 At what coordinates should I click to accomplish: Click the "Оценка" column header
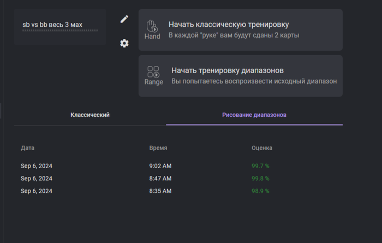click(262, 148)
